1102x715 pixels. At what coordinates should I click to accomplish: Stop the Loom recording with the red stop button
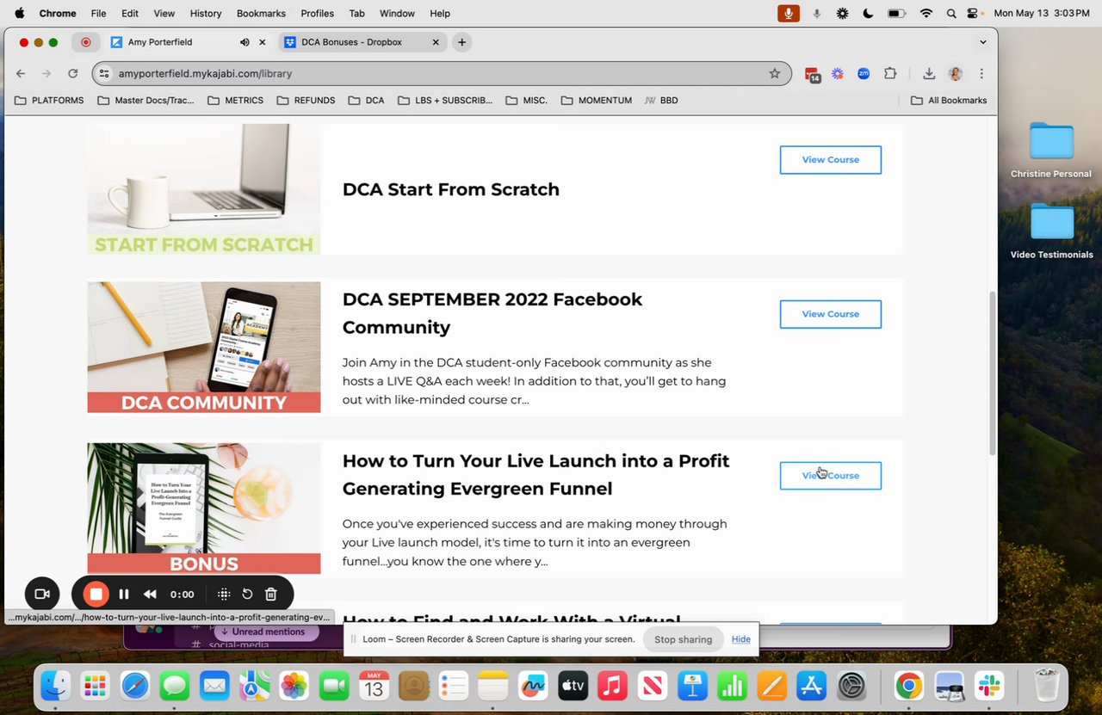coord(96,595)
